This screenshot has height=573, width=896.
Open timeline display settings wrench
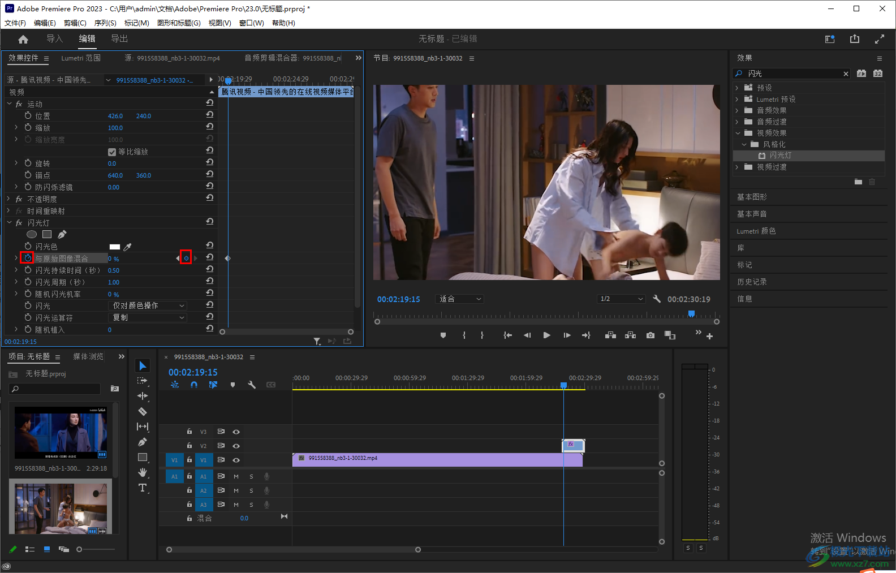[x=252, y=385]
